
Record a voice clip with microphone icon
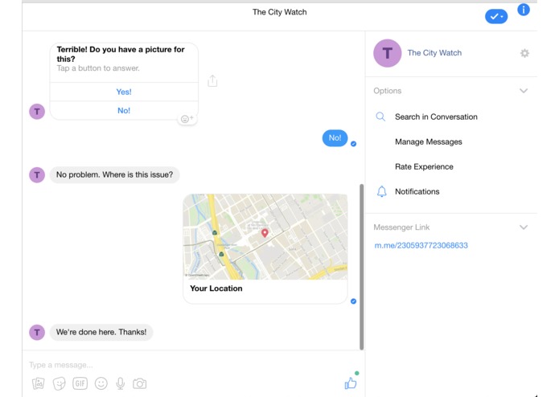pyautogui.click(x=121, y=383)
